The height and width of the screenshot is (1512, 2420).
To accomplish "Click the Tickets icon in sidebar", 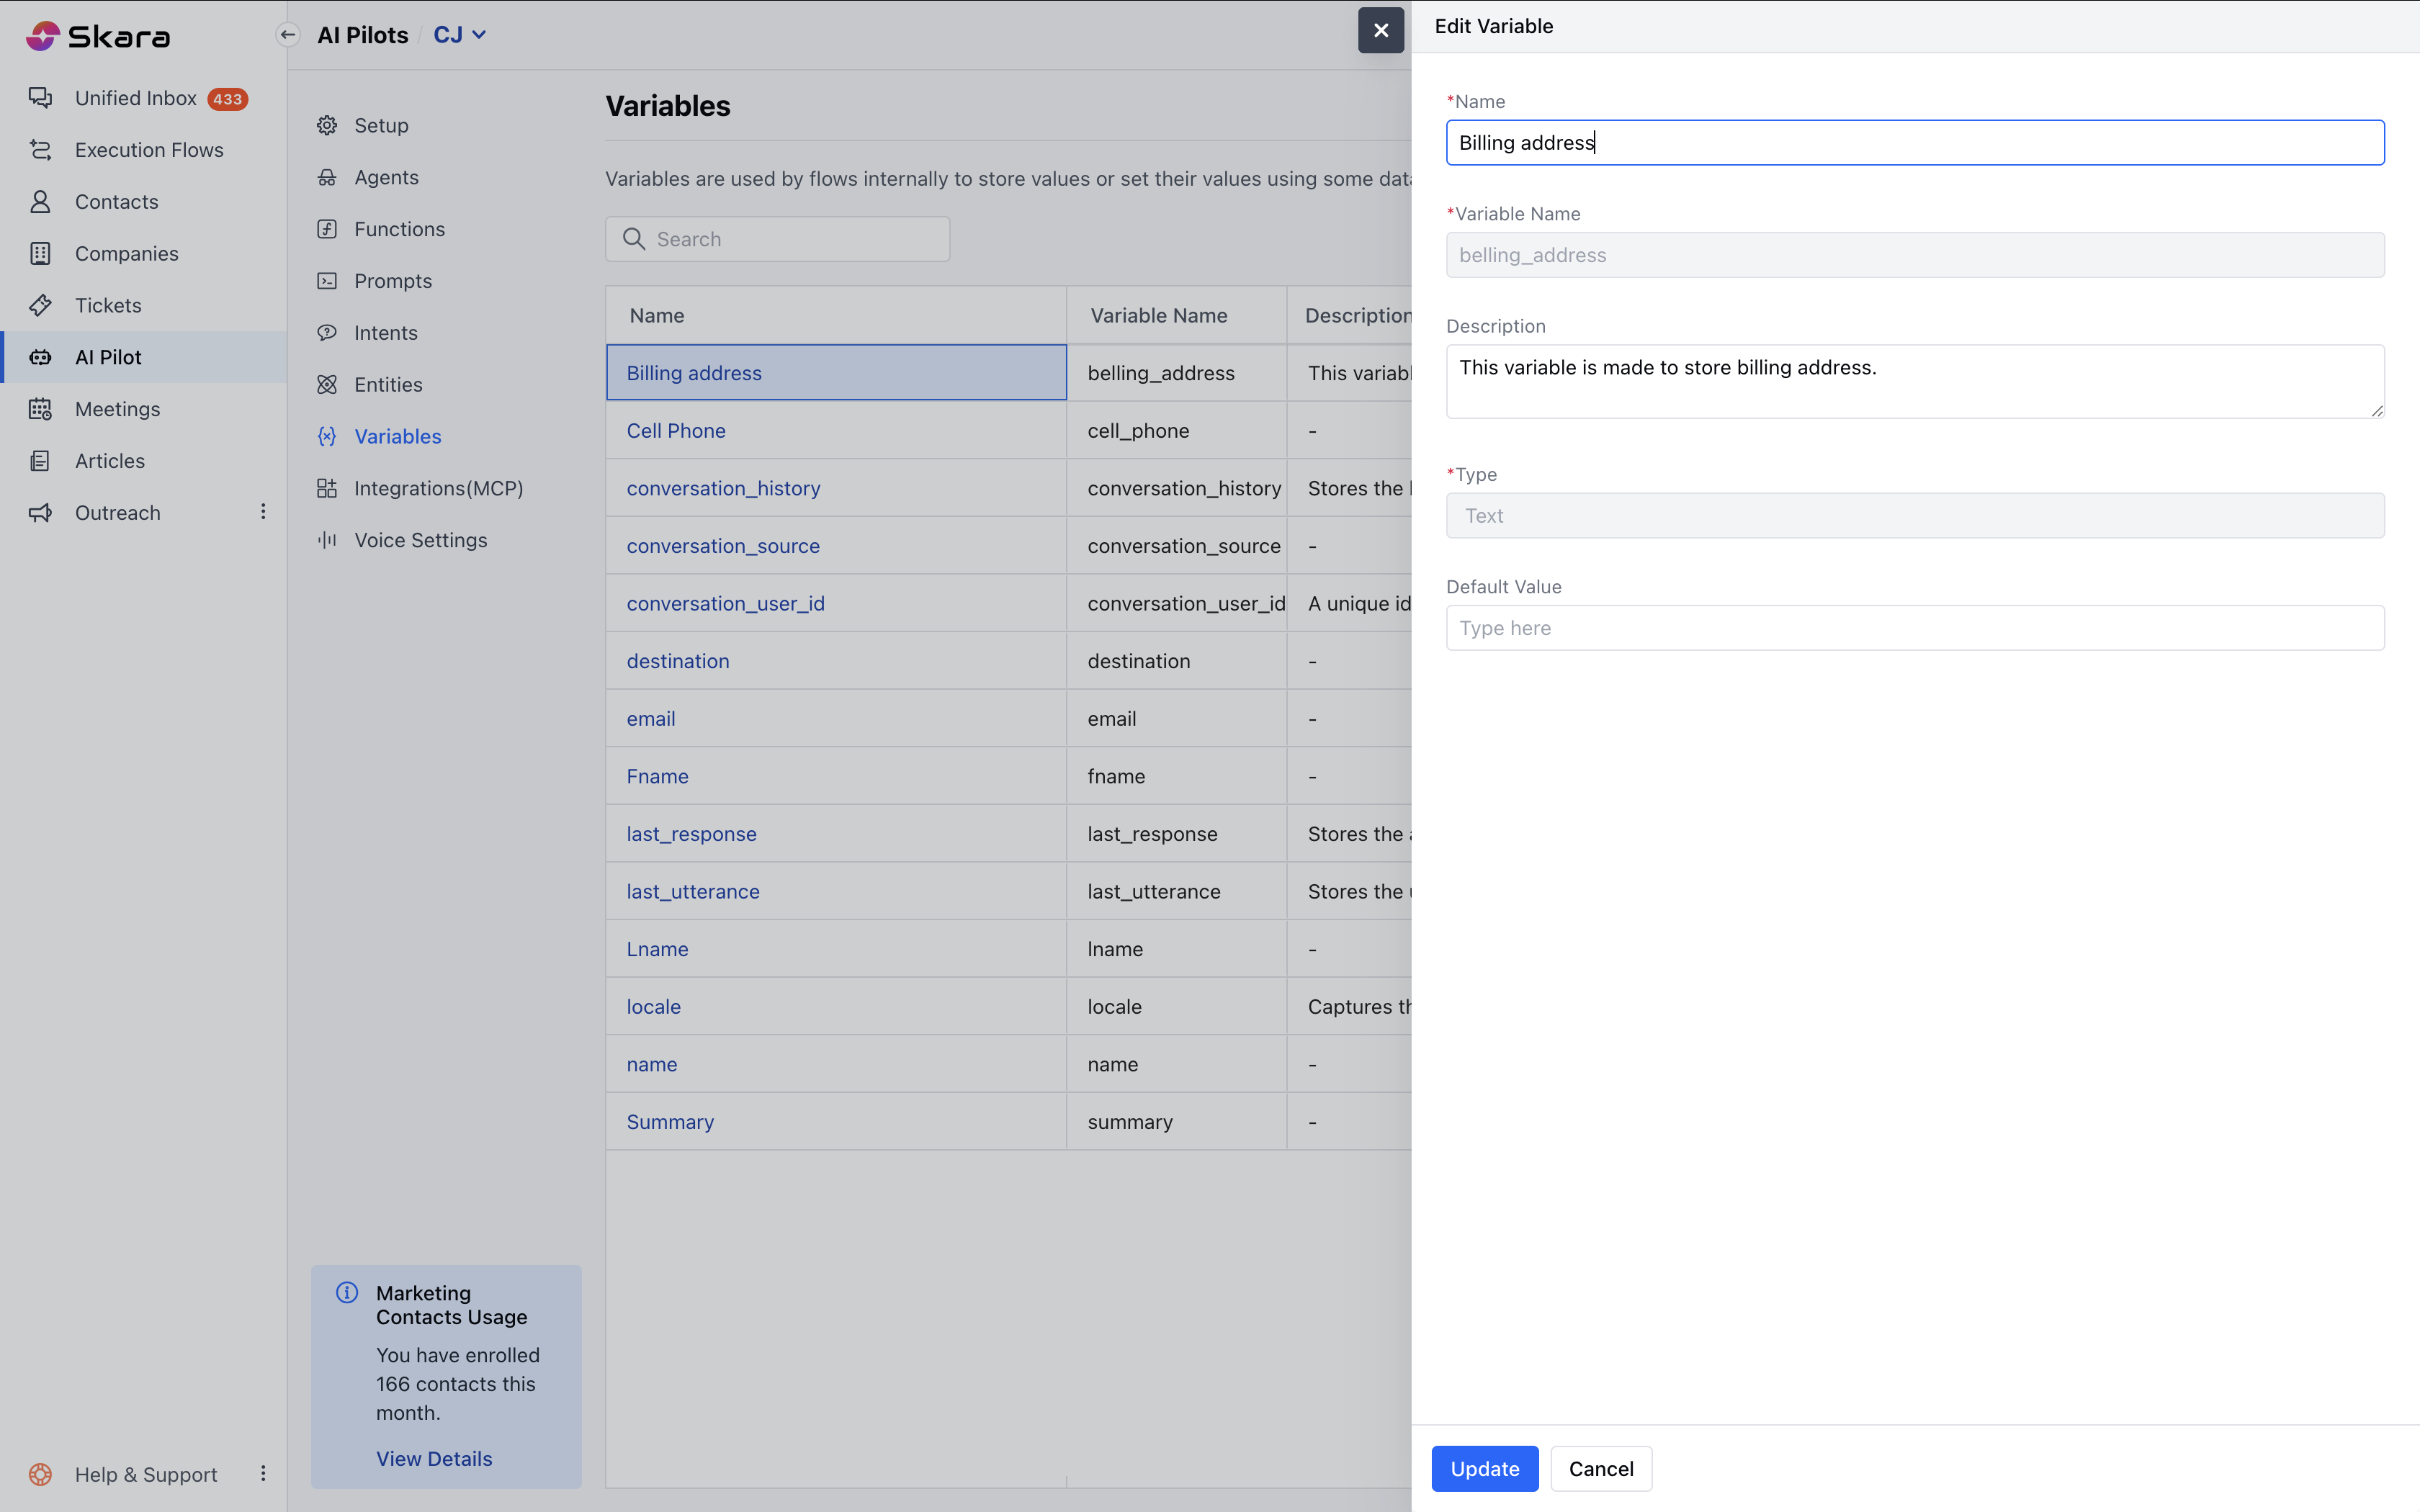I will pos(40,305).
